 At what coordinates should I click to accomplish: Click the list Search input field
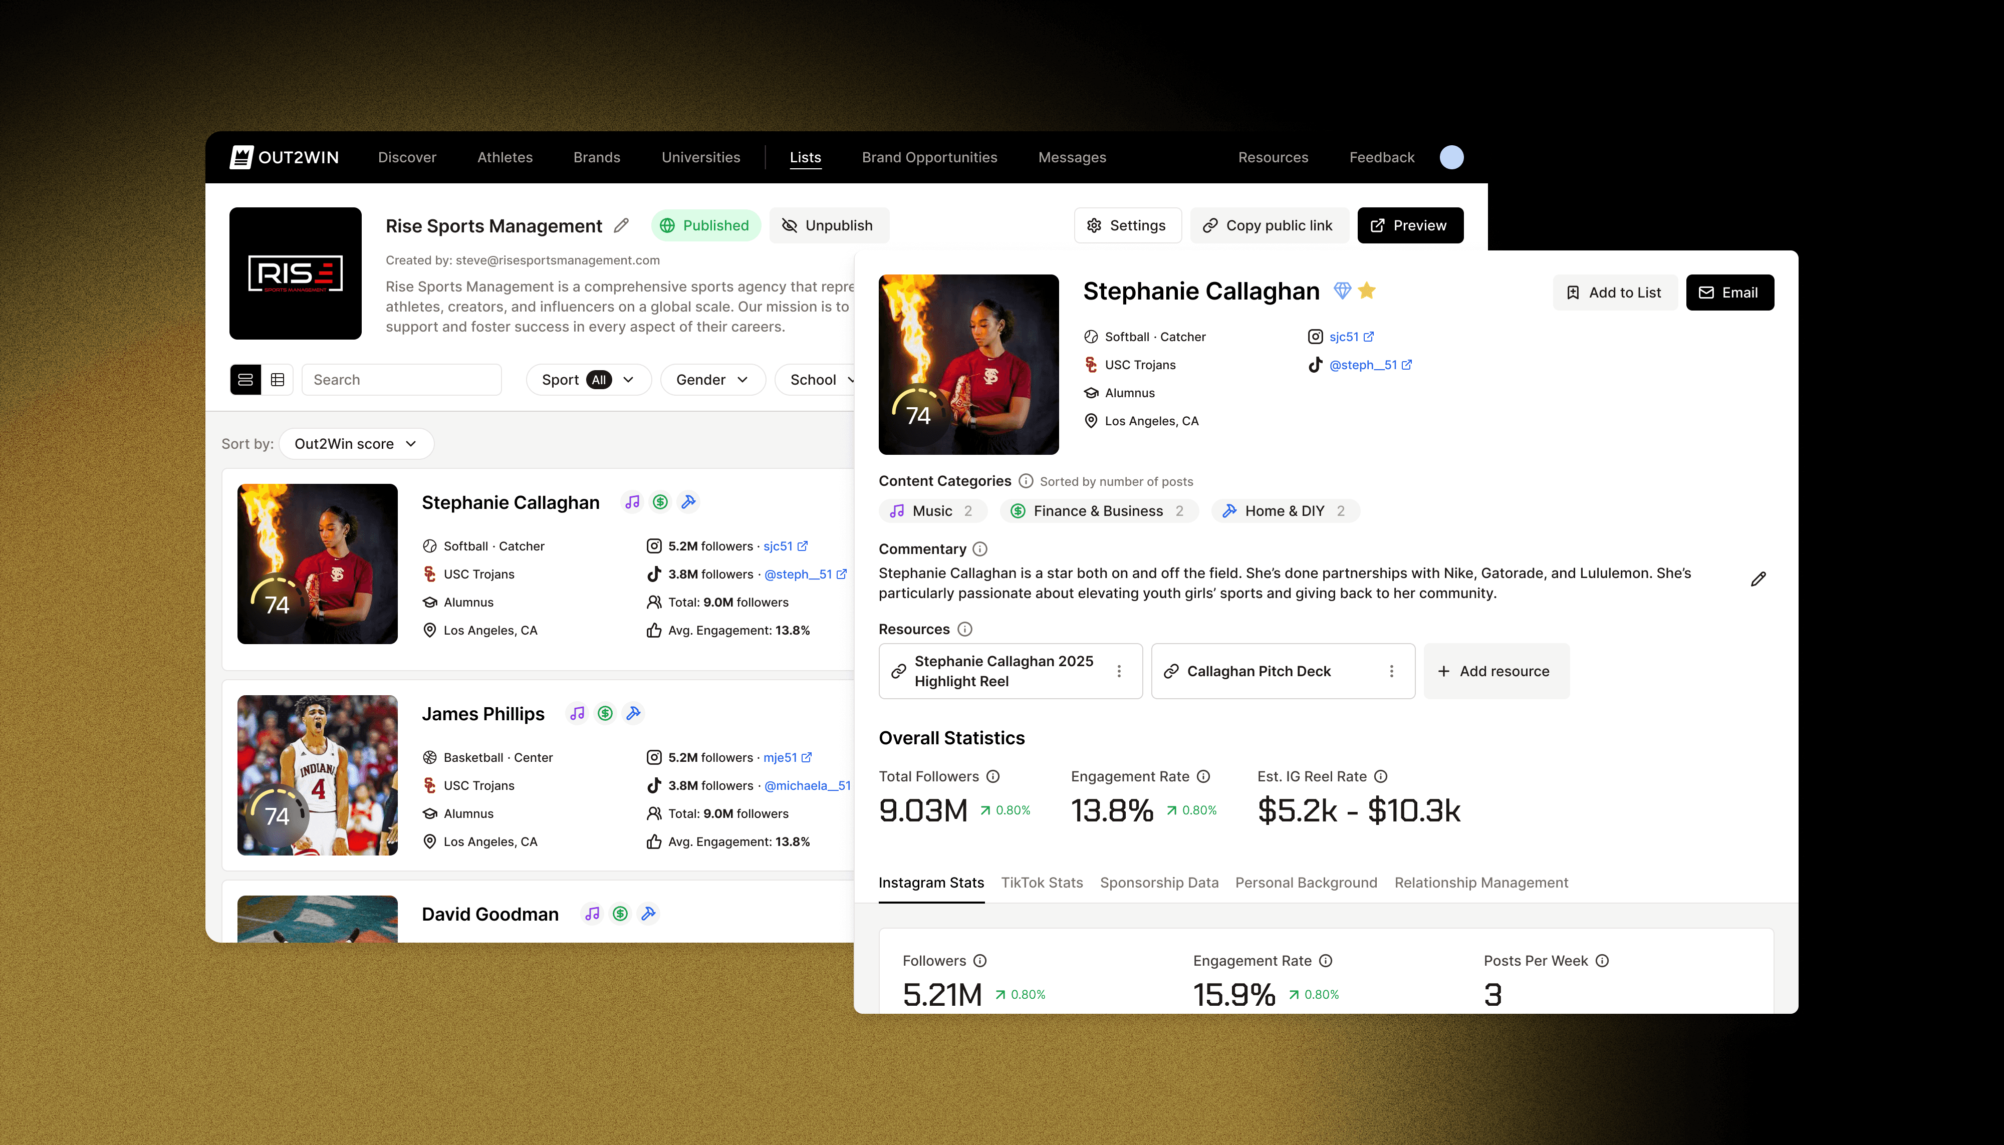(x=402, y=380)
